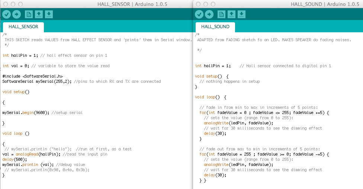
Task: Click 'void loop()' in HALL_SOUND editor
Action: pyautogui.click(x=211, y=97)
